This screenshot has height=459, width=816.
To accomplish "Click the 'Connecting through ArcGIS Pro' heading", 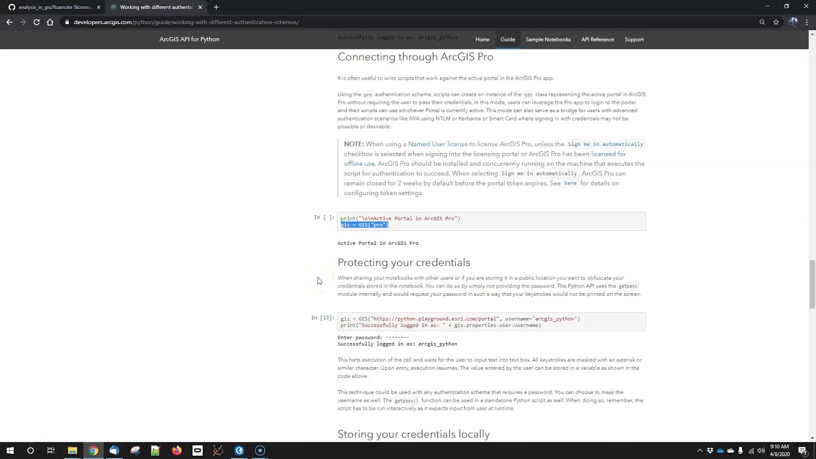I will (415, 57).
